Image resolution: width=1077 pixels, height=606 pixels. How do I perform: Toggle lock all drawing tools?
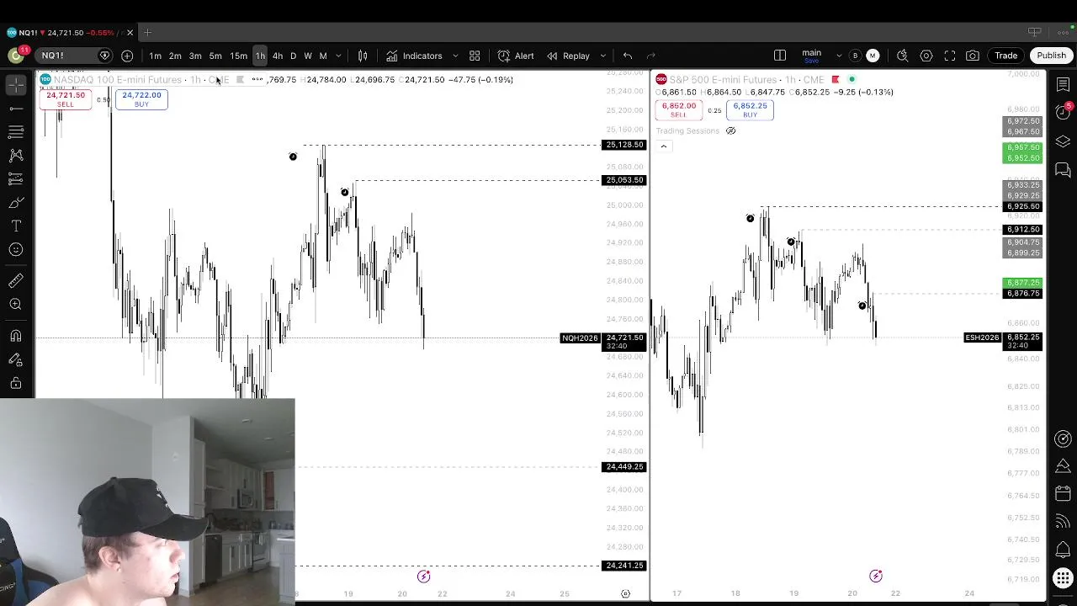(x=16, y=383)
